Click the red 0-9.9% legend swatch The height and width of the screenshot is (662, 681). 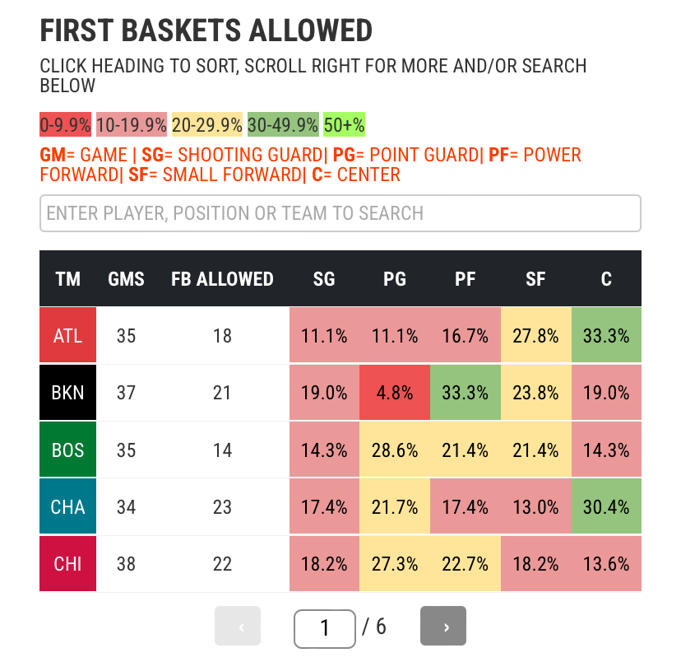(64, 124)
